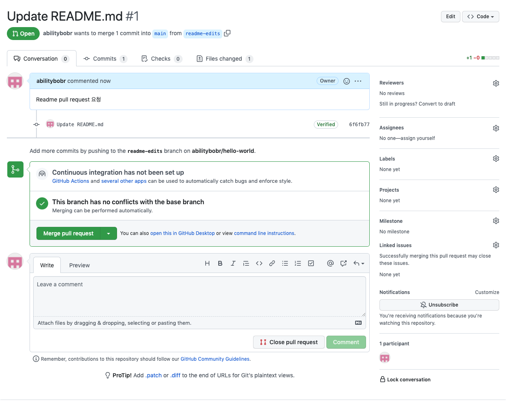Add a numbered list in comment
Screen dimensions: 509x404
[298, 263]
